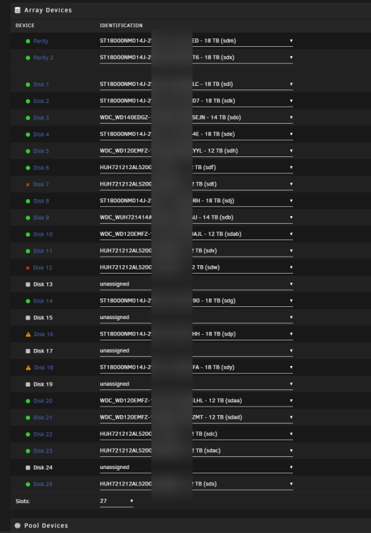The width and height of the screenshot is (371, 533).
Task: Click the orange warning triangle beside Disk 18
Action: coord(28,368)
